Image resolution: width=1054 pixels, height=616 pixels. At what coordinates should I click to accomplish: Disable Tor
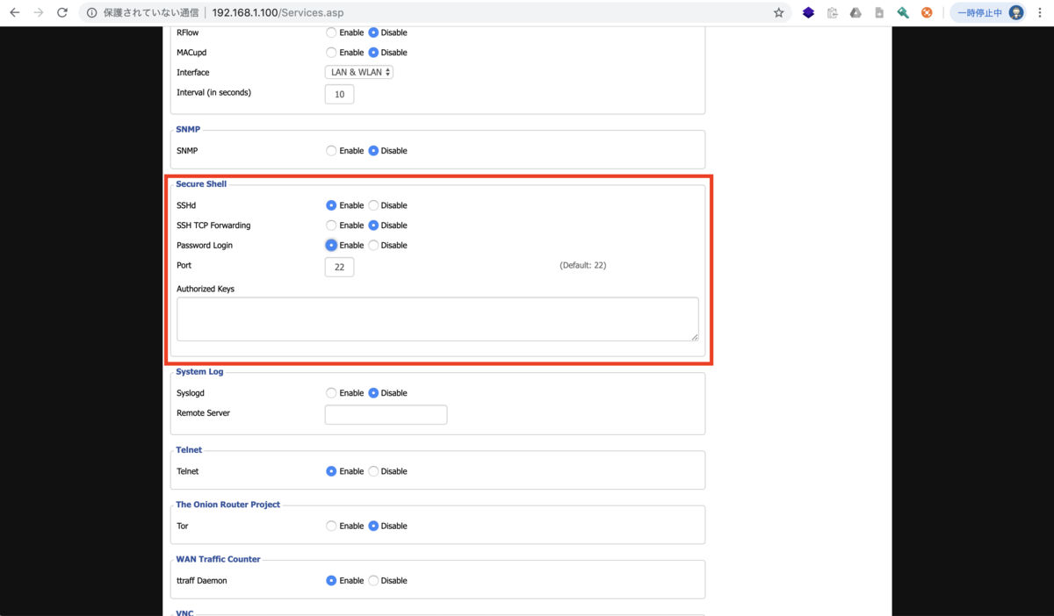click(373, 526)
